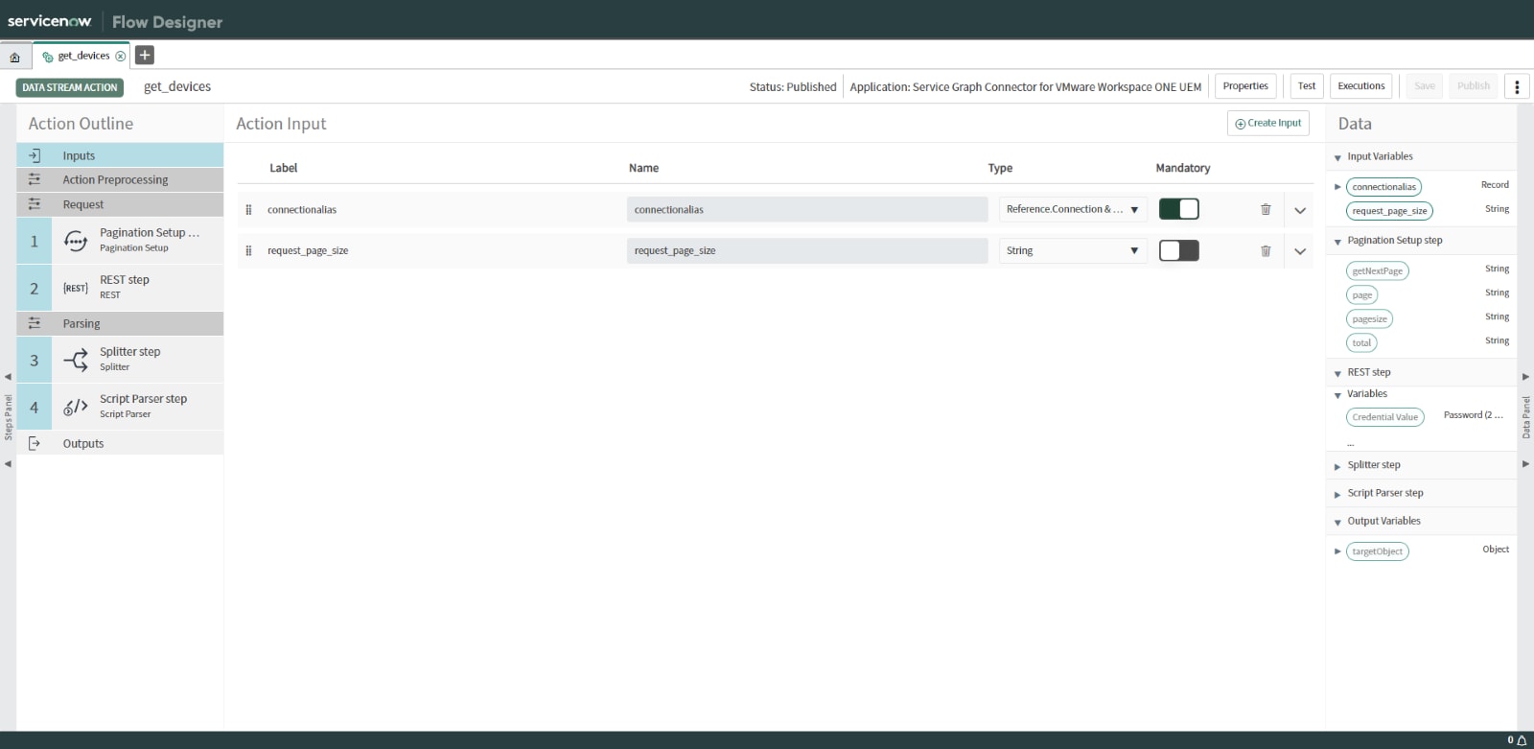Image resolution: width=1534 pixels, height=749 pixels.
Task: Expand the Script Parser step data section
Action: pyautogui.click(x=1337, y=495)
